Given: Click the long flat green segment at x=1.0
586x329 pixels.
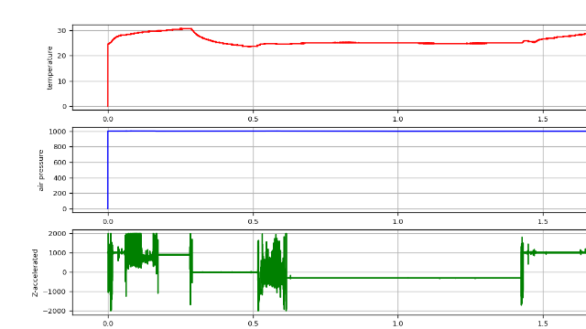Looking at the screenshot, I should (397, 278).
